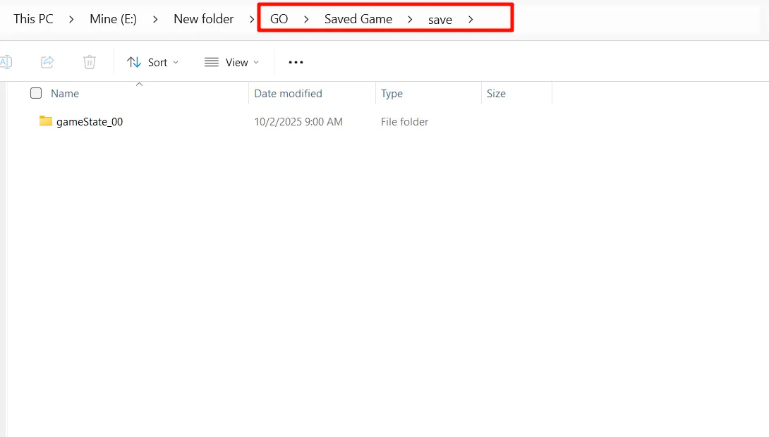Sort by the Name column header
This screenshot has height=437, width=769.
click(x=65, y=93)
